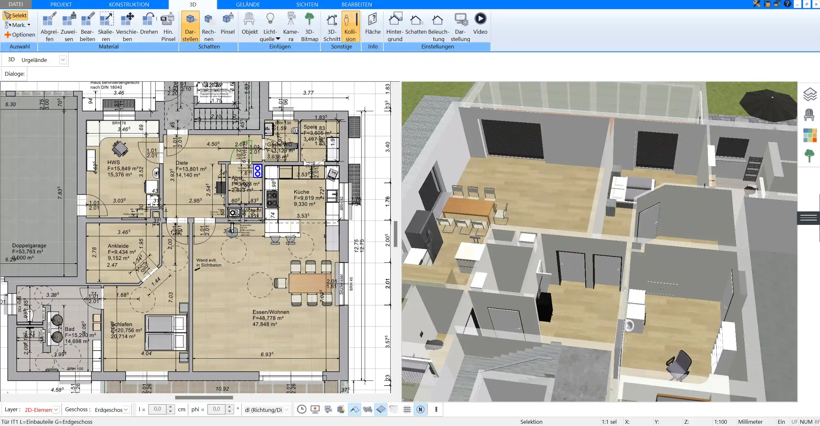
Task: Open the help question mark icon
Action: click(x=787, y=4)
